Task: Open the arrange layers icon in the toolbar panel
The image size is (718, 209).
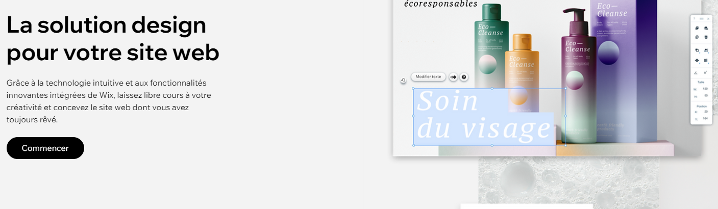Action: pyautogui.click(x=698, y=50)
